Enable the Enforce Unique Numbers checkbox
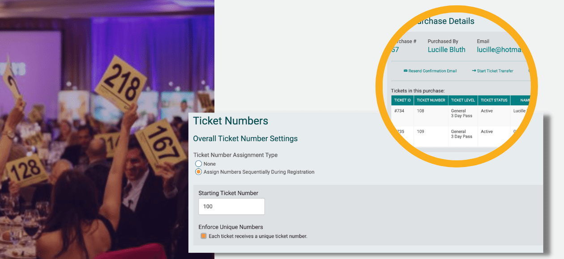564x259 pixels. tap(204, 235)
